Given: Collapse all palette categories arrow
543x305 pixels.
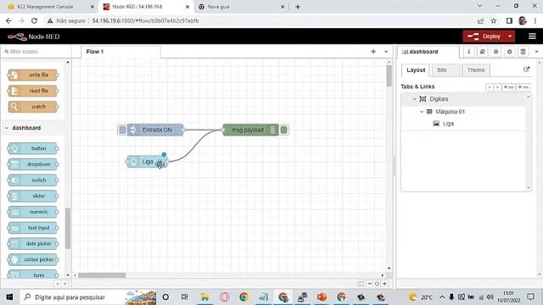Looking at the screenshot, I should pos(58,284).
